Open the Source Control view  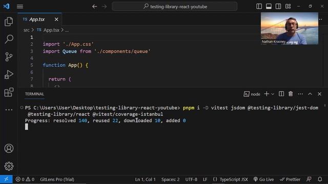[9, 57]
